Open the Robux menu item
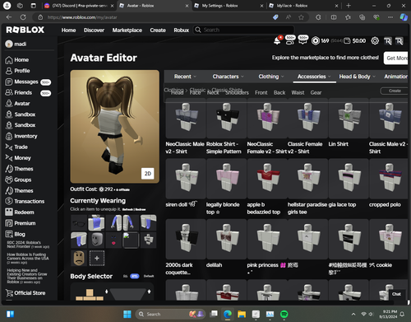411x322 pixels. (182, 30)
